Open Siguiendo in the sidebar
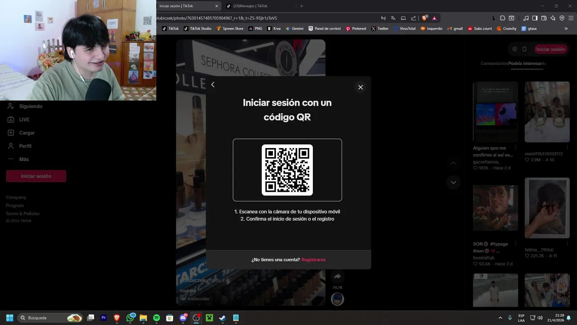Viewport: 577px width, 325px height. (31, 107)
